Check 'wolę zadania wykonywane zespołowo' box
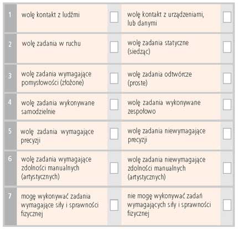Screen dimensions: 238x229 click(x=227, y=105)
